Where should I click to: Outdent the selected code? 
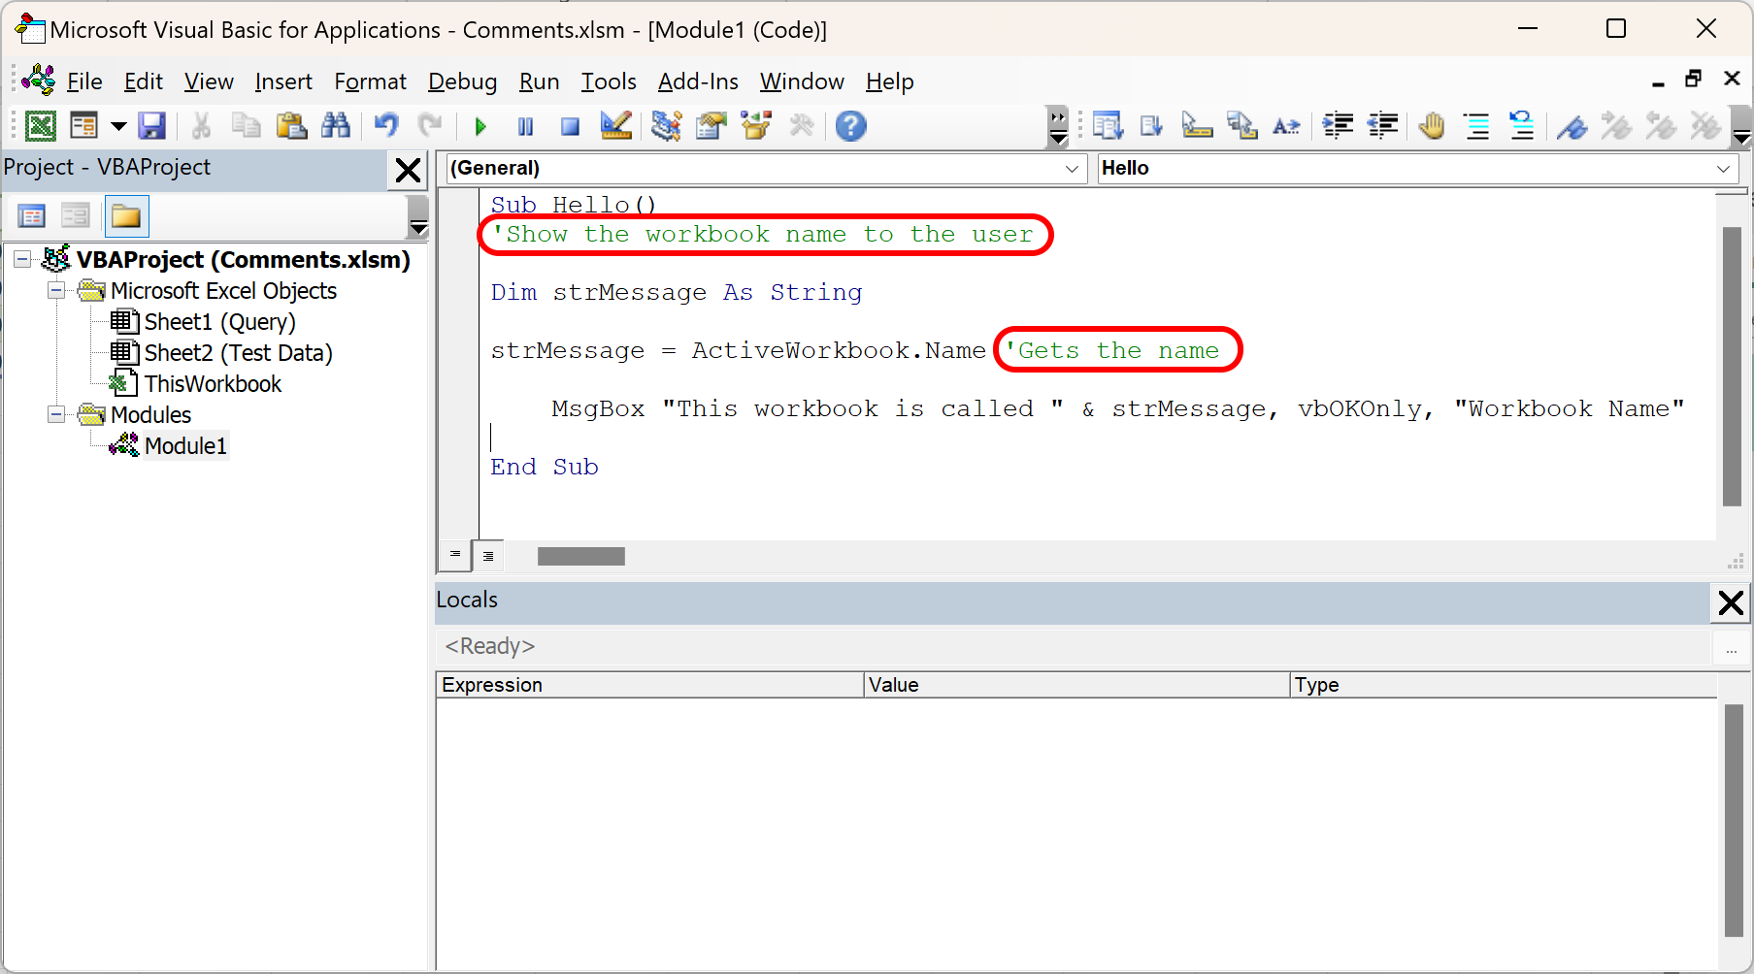[1383, 126]
